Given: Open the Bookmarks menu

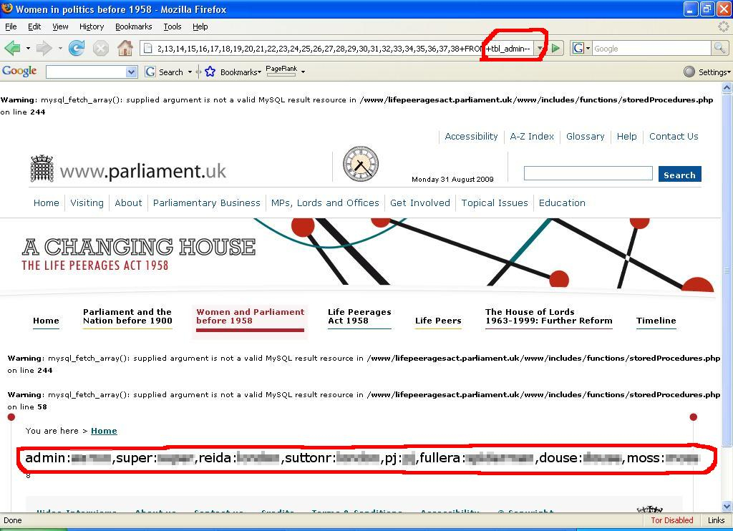Looking at the screenshot, I should pyautogui.click(x=133, y=26).
